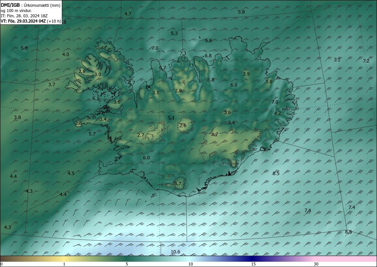Viewport: 377px width, 267px height.
Task: Click the 'DMI/IGB : Úrkomumætti (mm)' title text
Action: click(x=31, y=5)
